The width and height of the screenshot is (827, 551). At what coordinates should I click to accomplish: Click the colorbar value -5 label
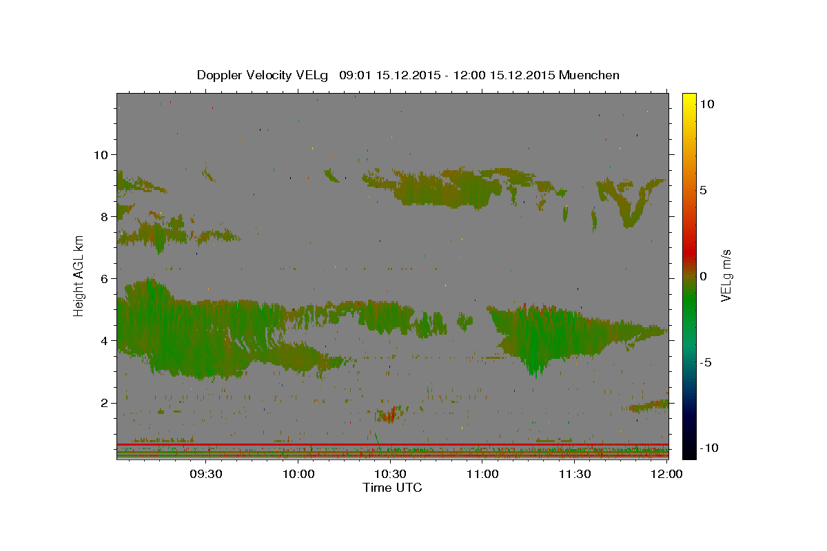706,362
